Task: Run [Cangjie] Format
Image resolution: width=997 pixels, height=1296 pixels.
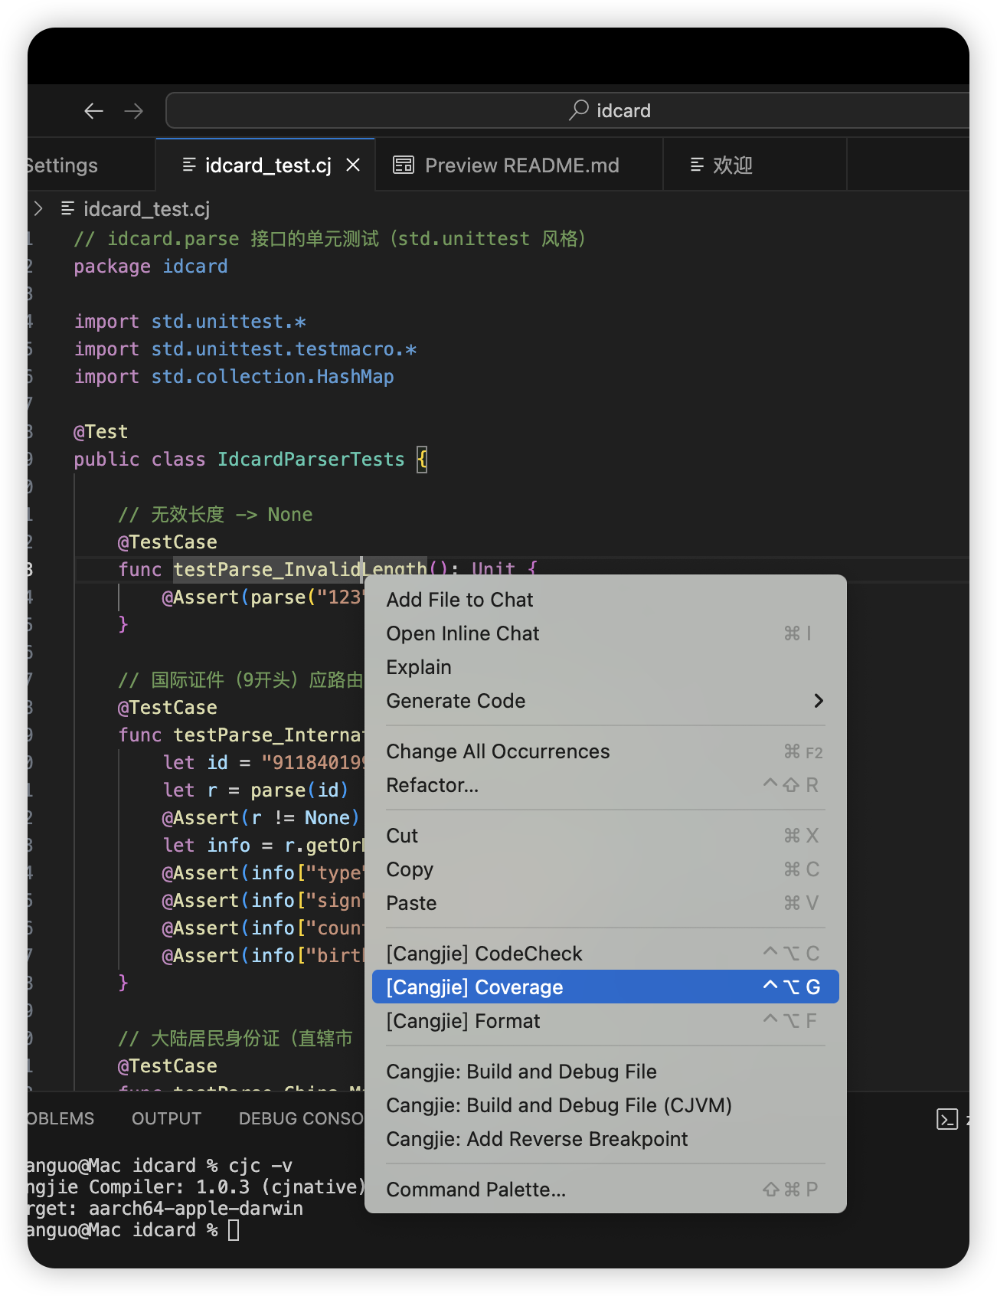Action: [x=605, y=1021]
